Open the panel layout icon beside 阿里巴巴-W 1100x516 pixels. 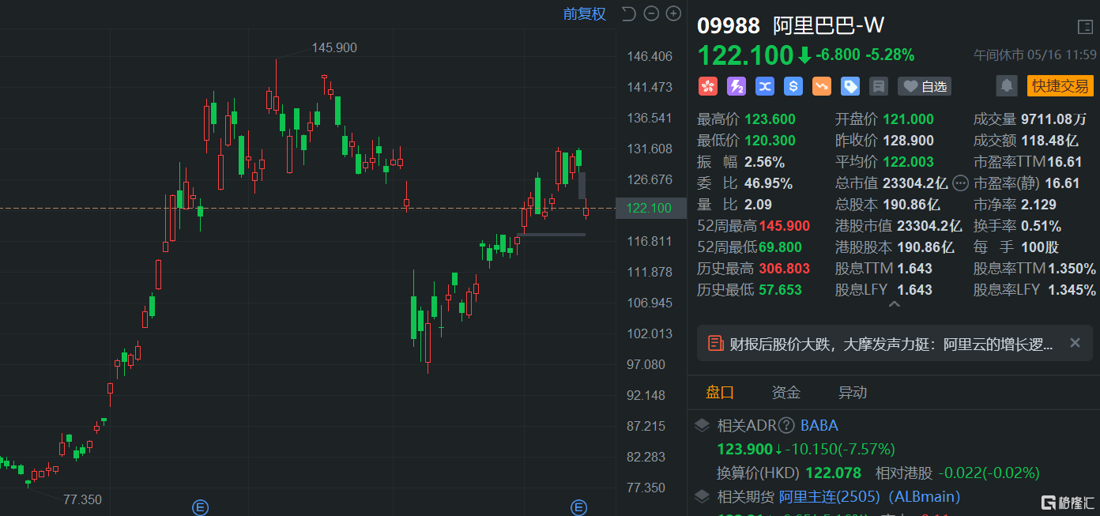1085,27
